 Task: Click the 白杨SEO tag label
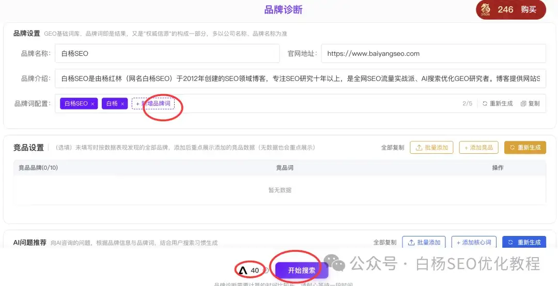coord(76,104)
